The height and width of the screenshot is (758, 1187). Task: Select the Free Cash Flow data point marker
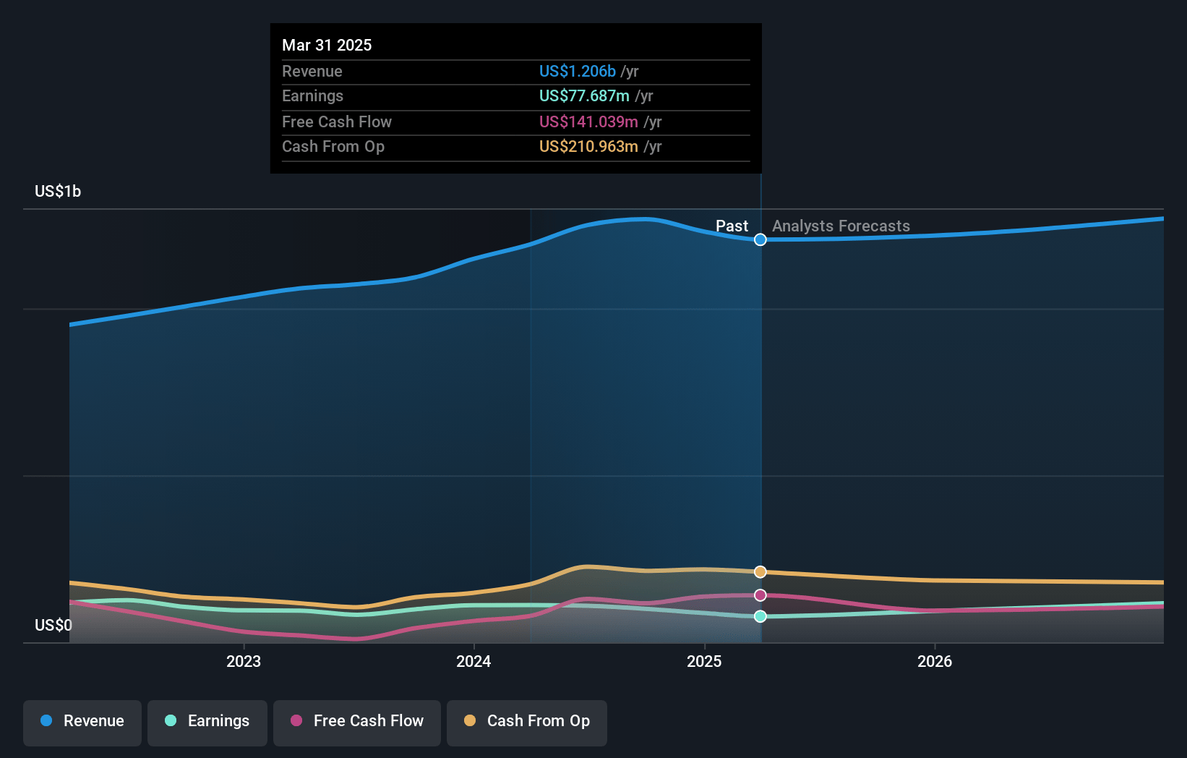coord(760,595)
